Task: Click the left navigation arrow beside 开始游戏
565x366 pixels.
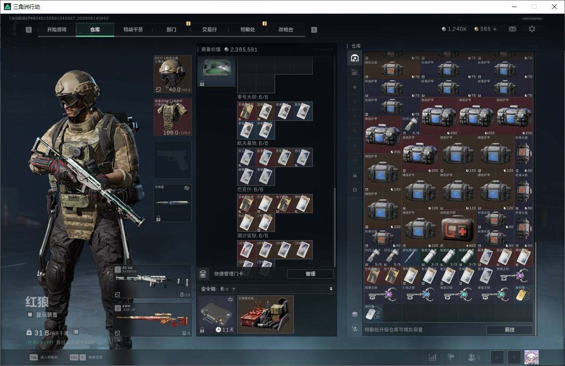Action: 29,29
